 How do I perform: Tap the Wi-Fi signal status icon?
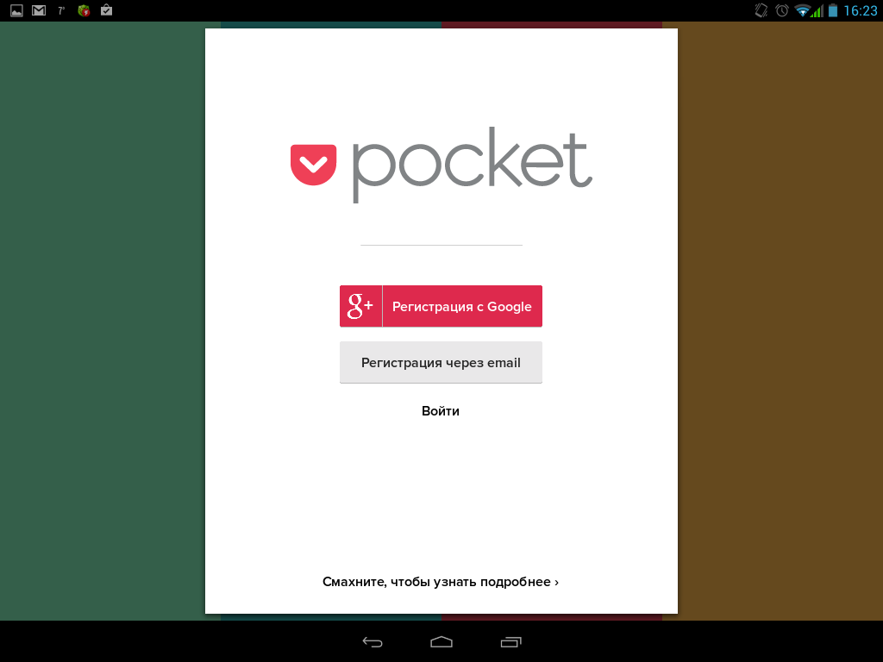pyautogui.click(x=804, y=10)
